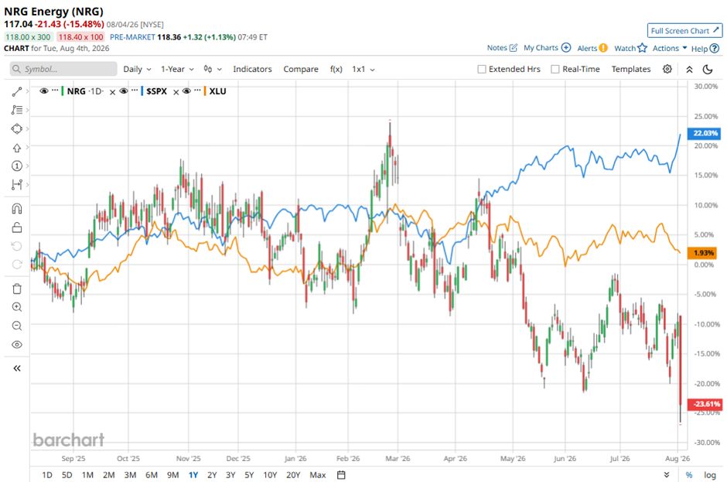Toggle percent scale mode
The image size is (727, 482).
(689, 474)
